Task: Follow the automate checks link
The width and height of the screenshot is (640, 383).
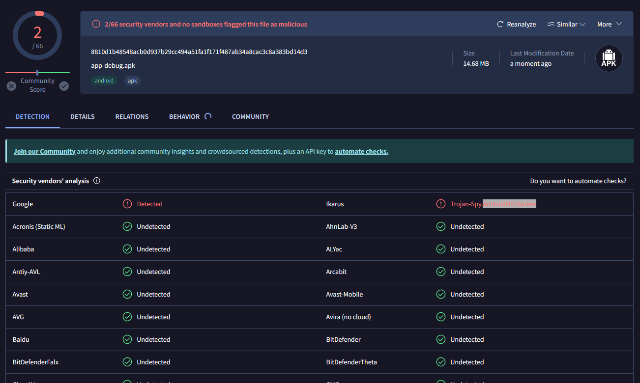Action: click(x=361, y=151)
